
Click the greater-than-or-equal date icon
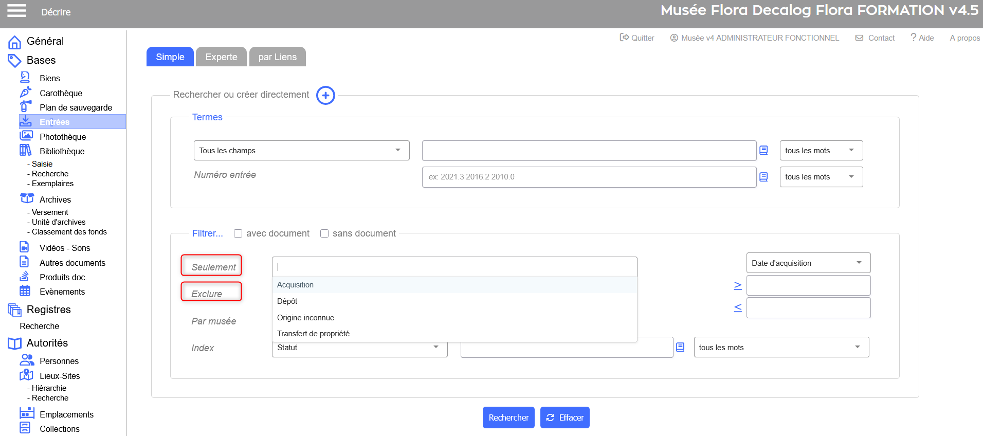pyautogui.click(x=738, y=285)
